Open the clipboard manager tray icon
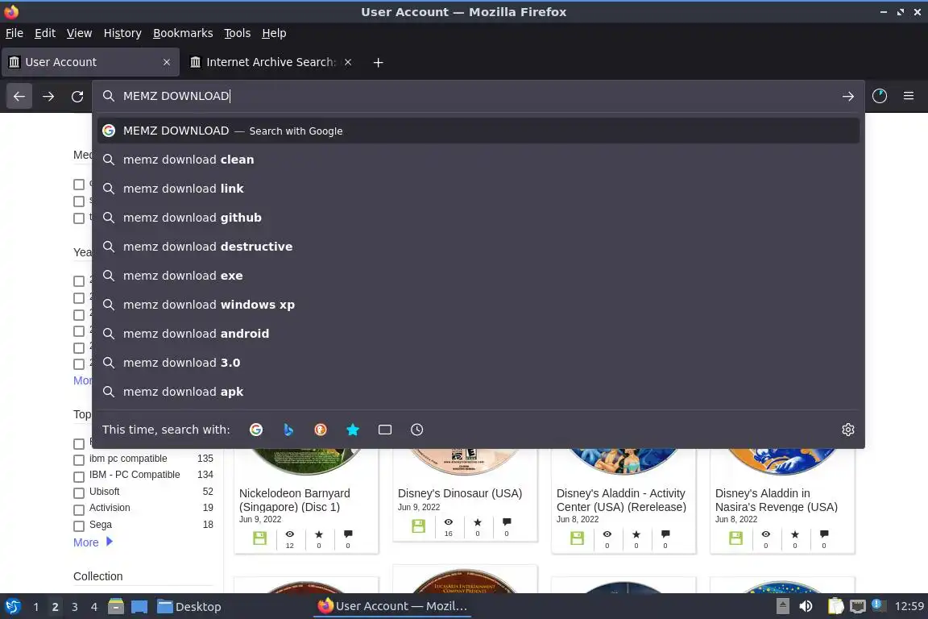The image size is (928, 619). [835, 606]
